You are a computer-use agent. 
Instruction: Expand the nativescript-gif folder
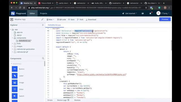[12, 52]
